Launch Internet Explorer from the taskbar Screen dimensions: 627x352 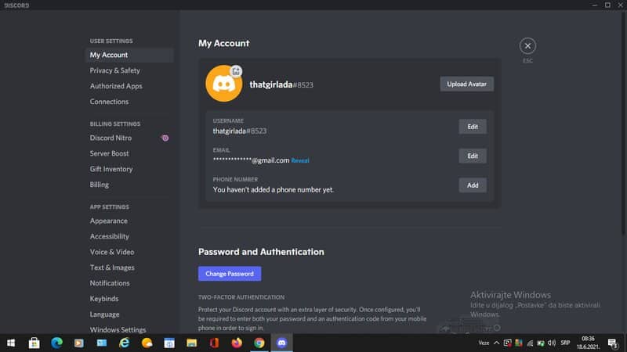pos(124,343)
